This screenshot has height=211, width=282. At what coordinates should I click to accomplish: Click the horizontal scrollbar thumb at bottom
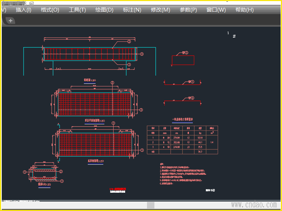[x=151, y=205]
